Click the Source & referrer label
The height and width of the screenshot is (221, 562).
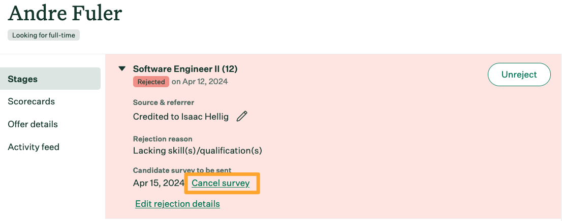coord(164,102)
